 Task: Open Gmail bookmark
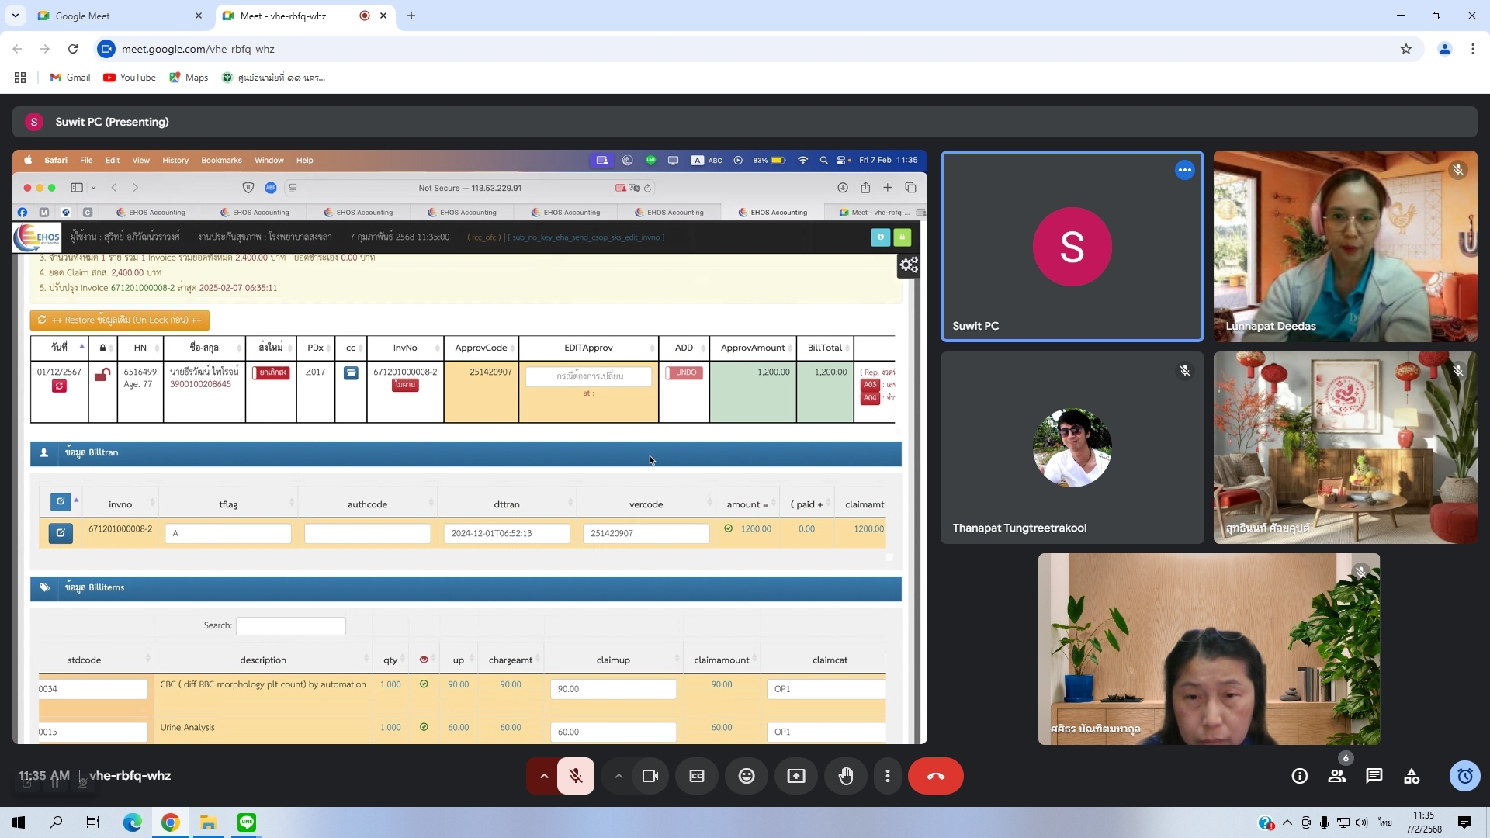click(x=71, y=78)
